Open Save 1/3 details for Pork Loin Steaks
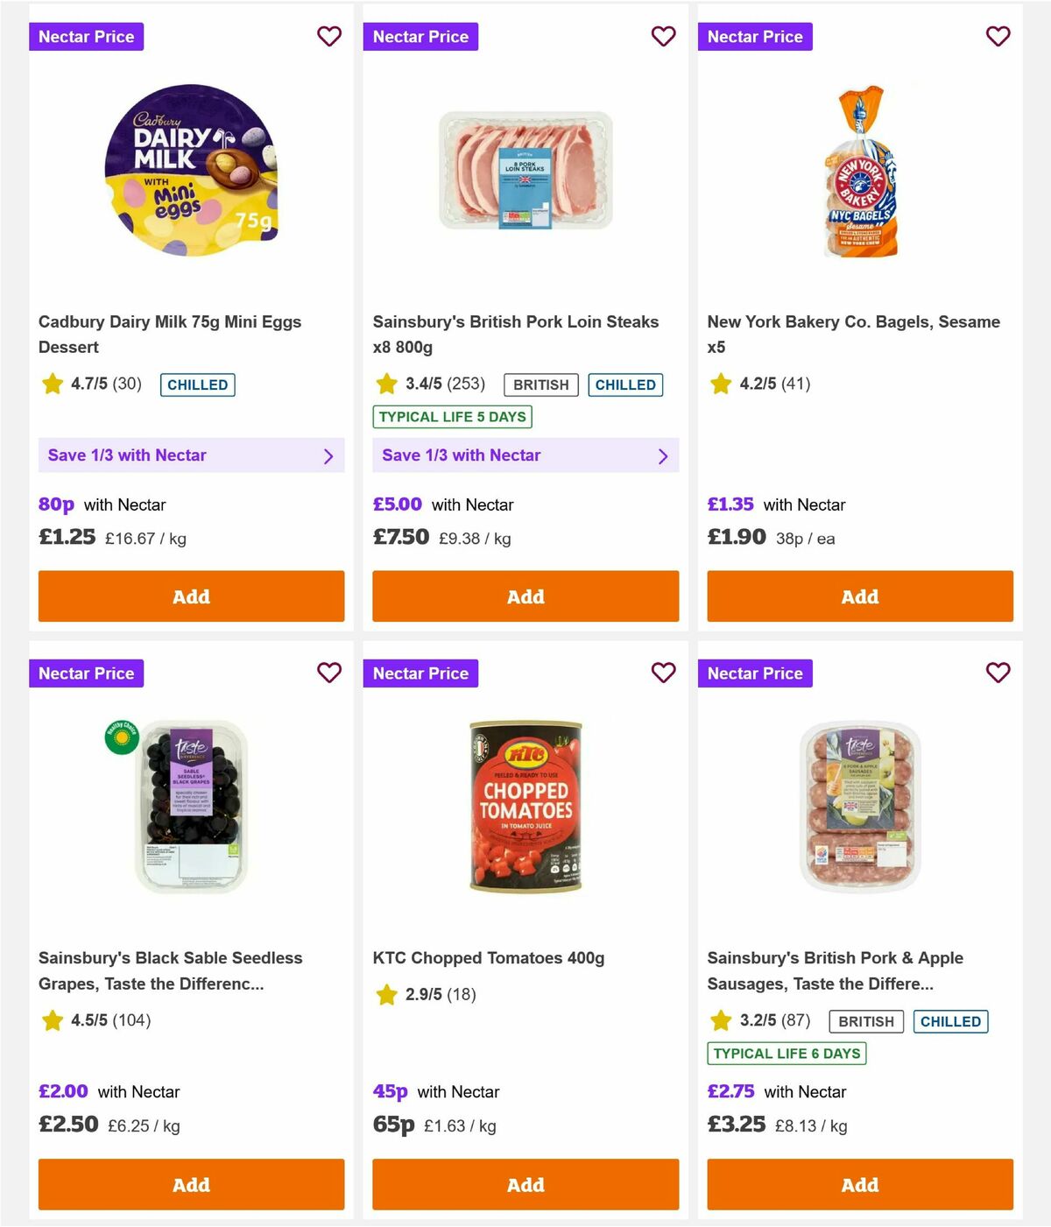Viewport: 1051px width, 1227px height. pyautogui.click(x=525, y=455)
